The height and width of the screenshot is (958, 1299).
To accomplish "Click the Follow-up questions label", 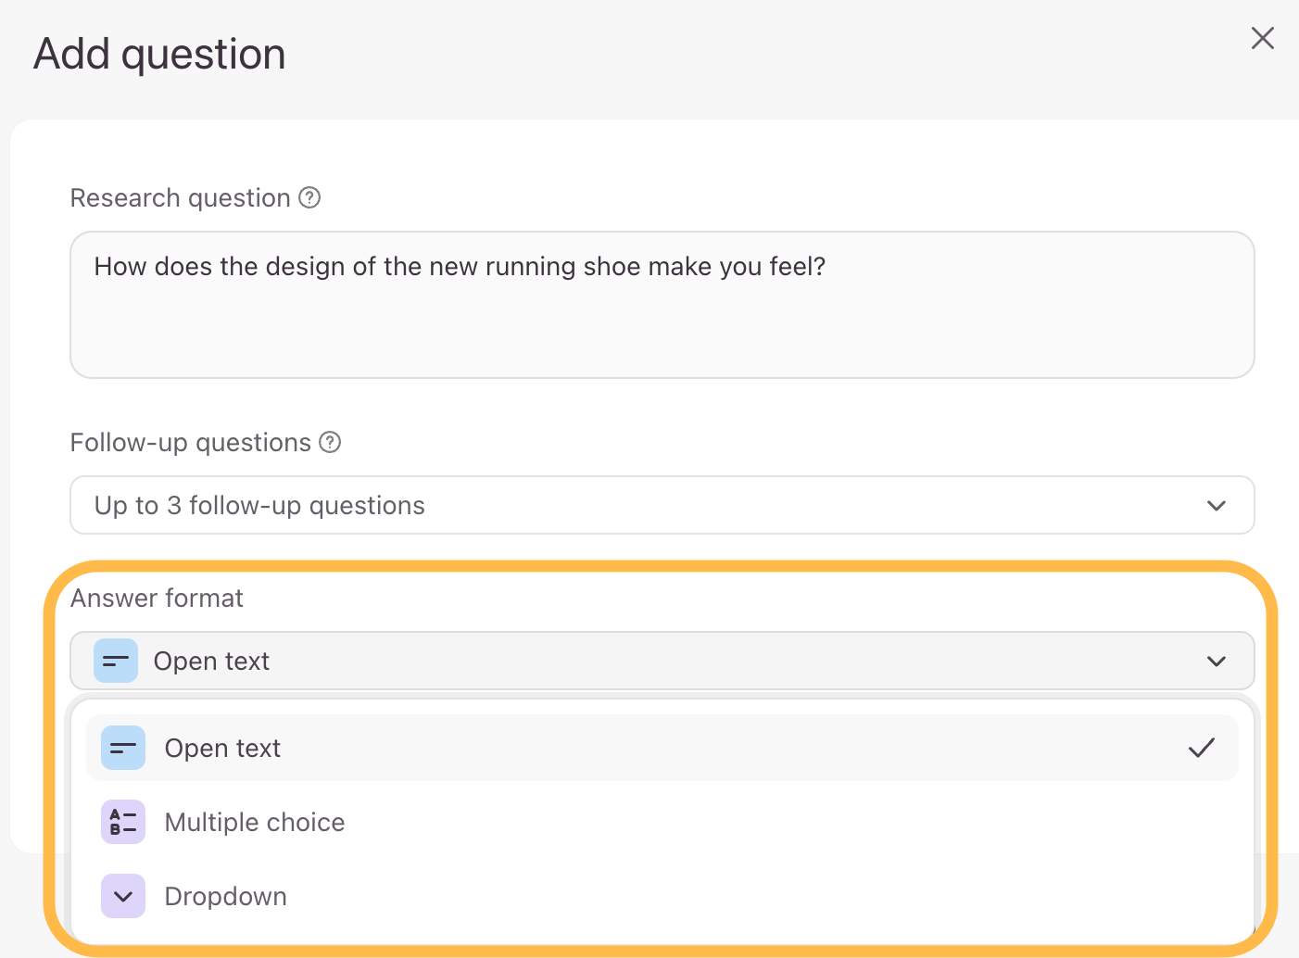I will pyautogui.click(x=191, y=442).
